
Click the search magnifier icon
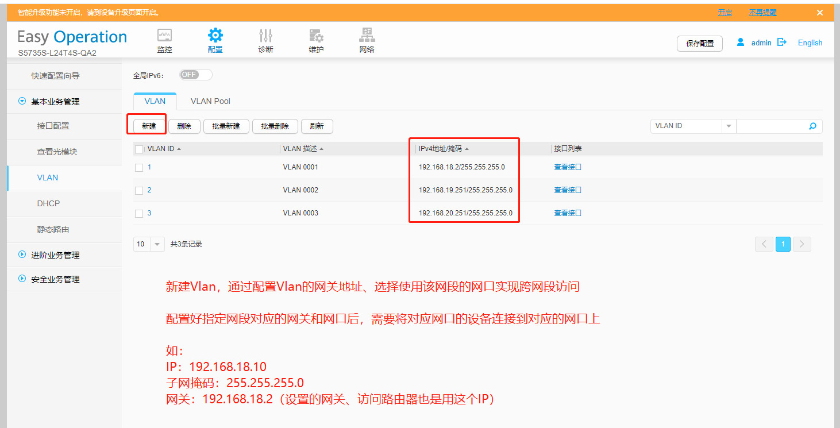coord(812,126)
